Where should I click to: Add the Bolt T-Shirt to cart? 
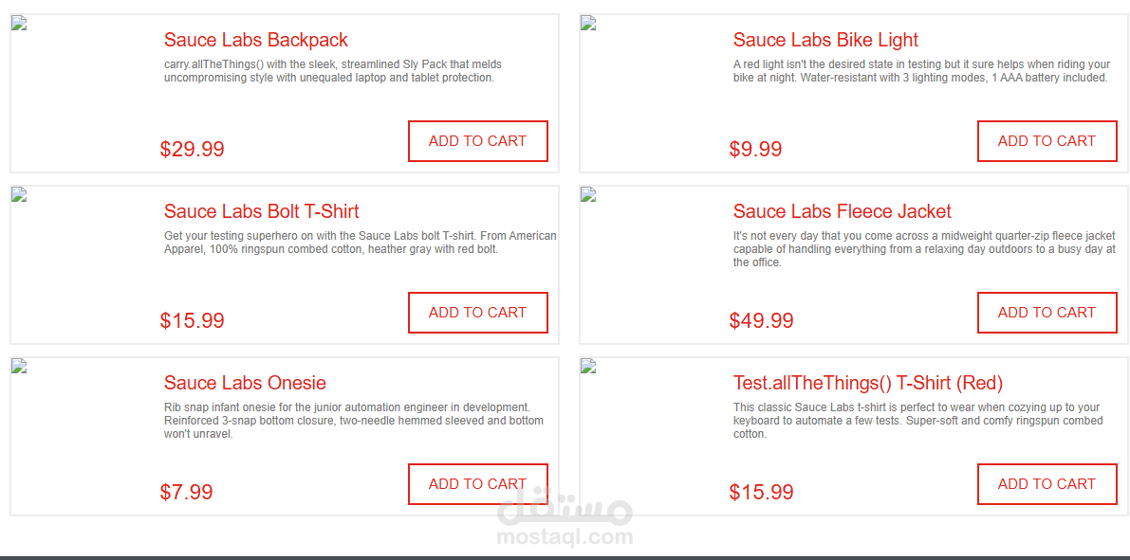pos(477,313)
